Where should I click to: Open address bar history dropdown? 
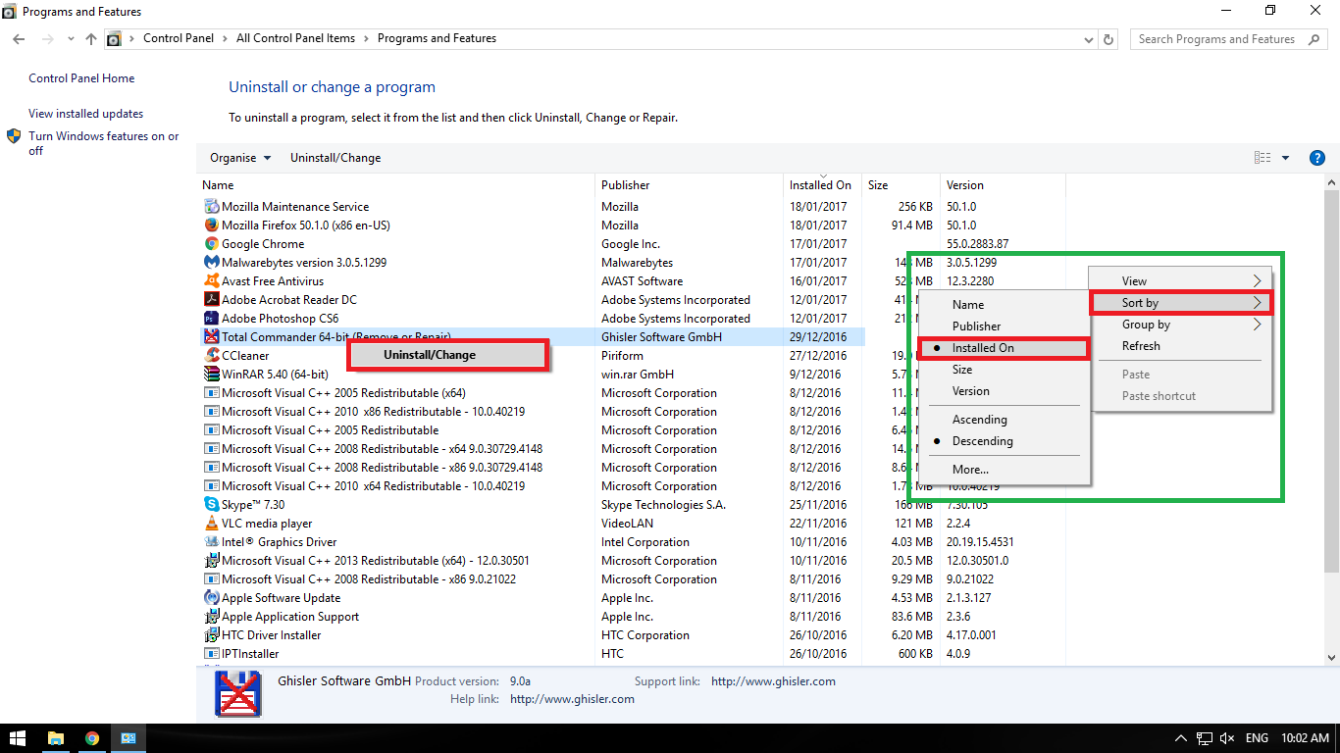point(1089,39)
